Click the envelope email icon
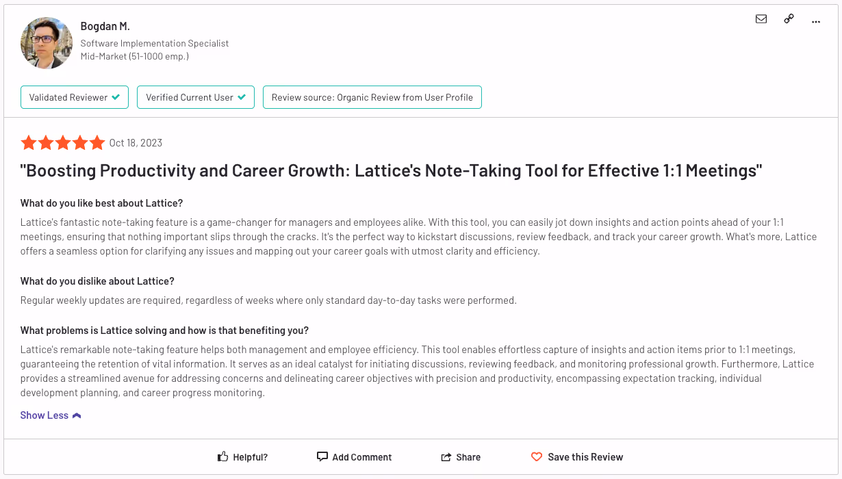 pyautogui.click(x=761, y=19)
